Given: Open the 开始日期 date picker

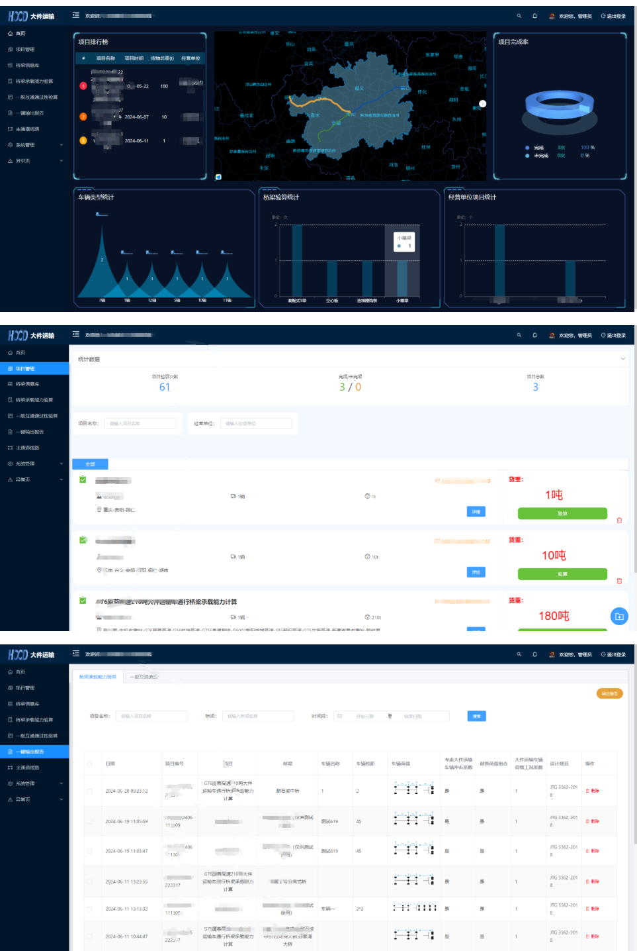Looking at the screenshot, I should [x=365, y=716].
